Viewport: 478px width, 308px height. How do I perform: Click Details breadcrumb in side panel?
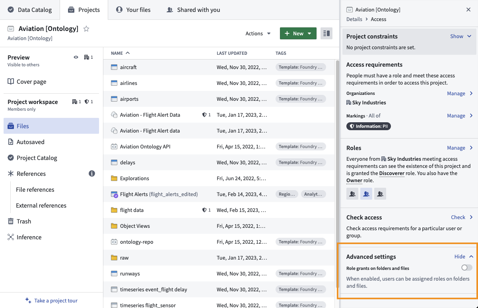[354, 19]
